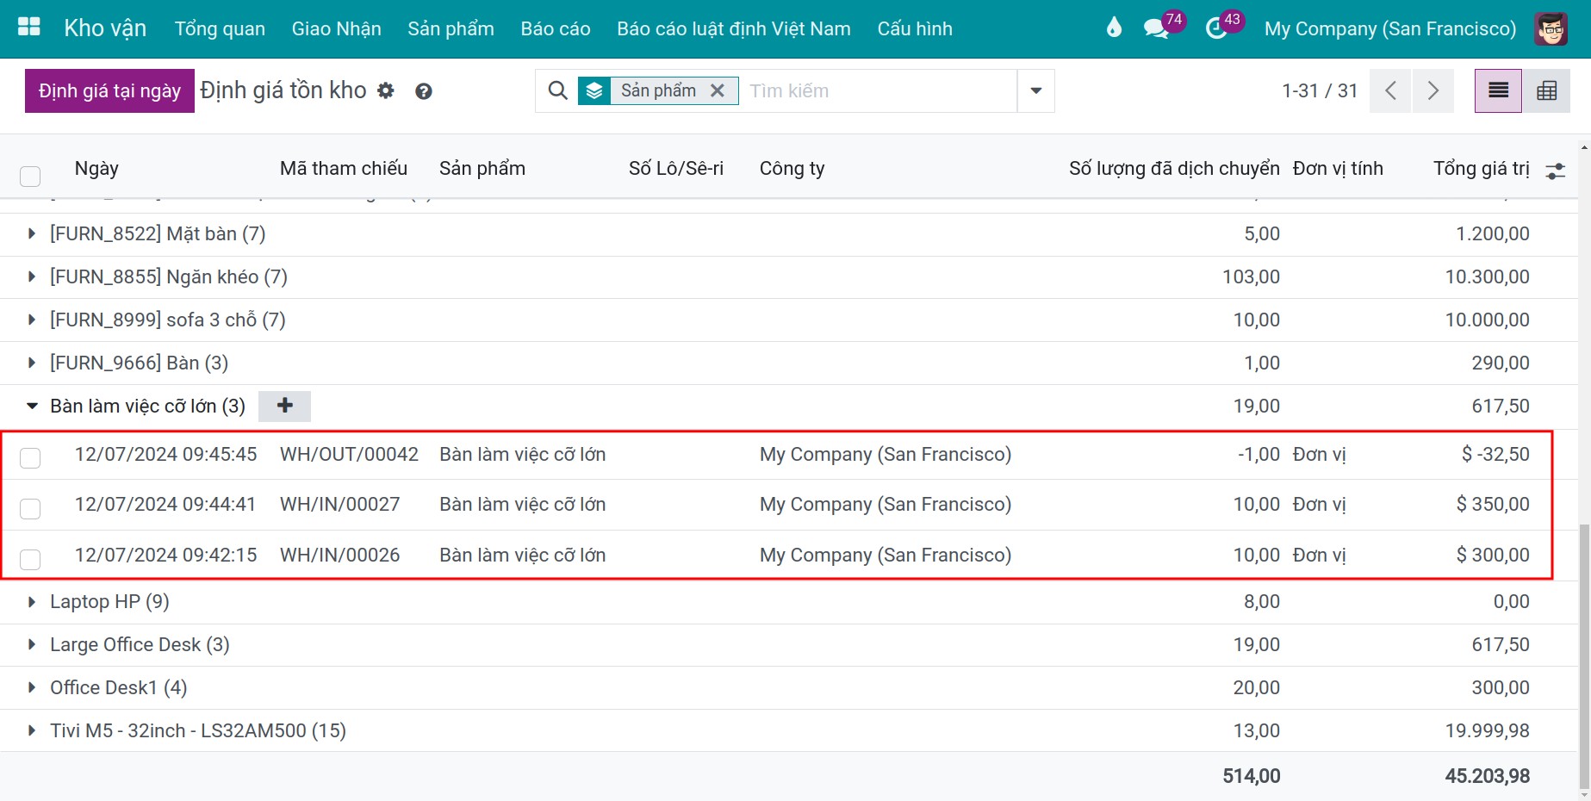Screen dimensions: 1591x801
Task: Expand the Large Office Desk group
Action: (x=32, y=644)
